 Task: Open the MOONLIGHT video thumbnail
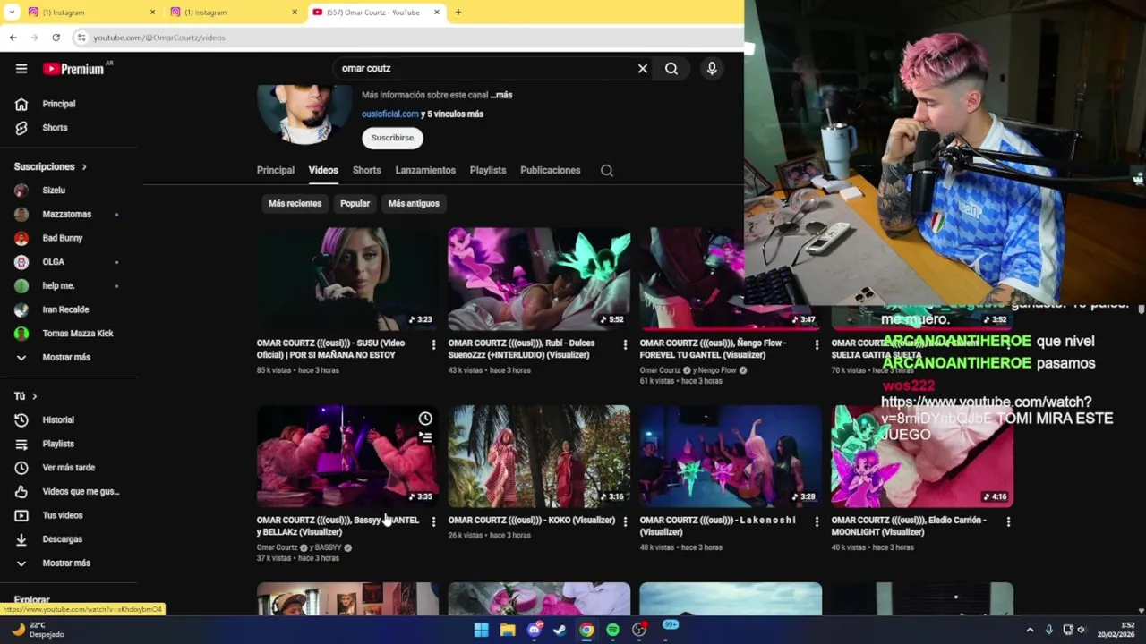point(922,456)
